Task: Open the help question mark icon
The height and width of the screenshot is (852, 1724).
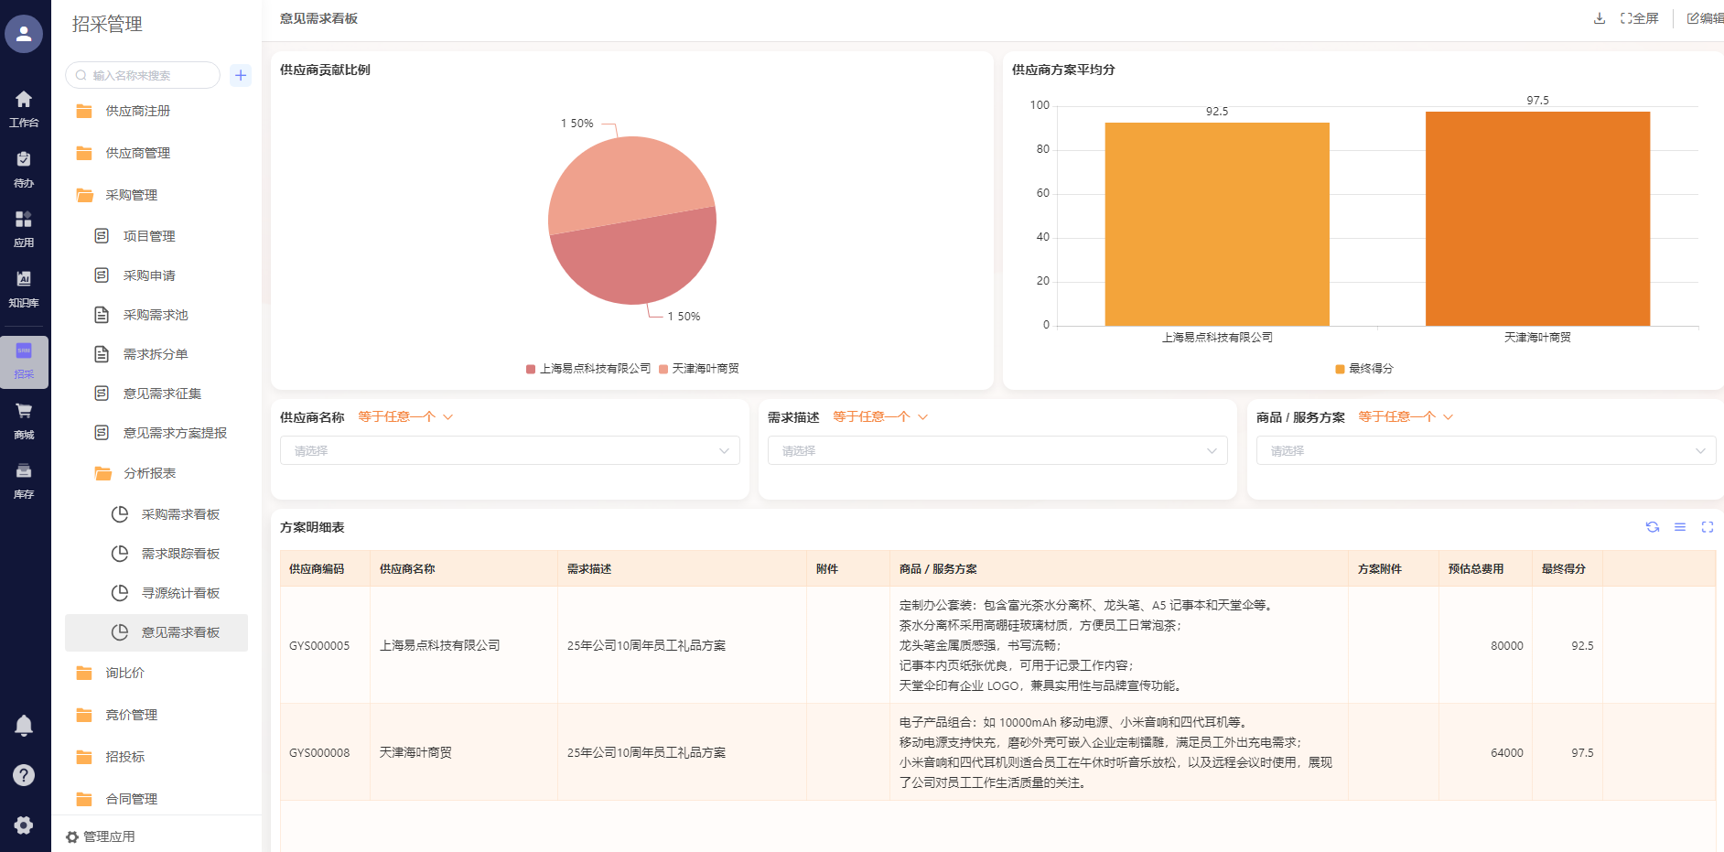Action: point(24,775)
